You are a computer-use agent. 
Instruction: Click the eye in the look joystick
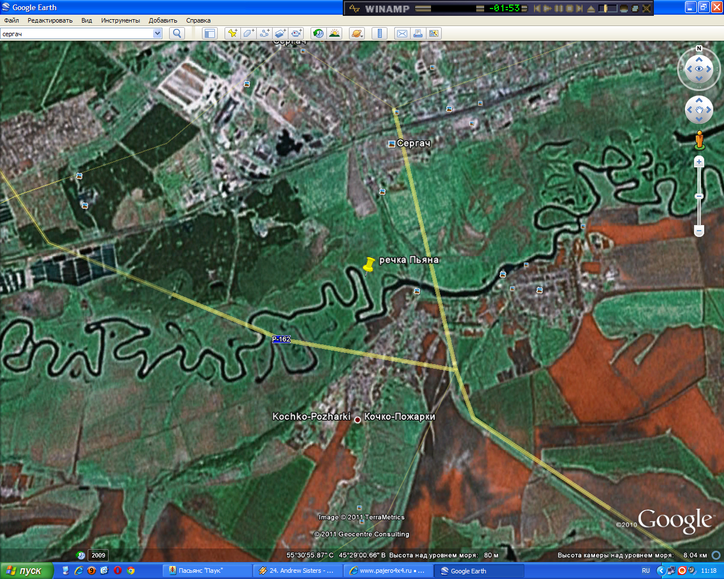(x=699, y=69)
